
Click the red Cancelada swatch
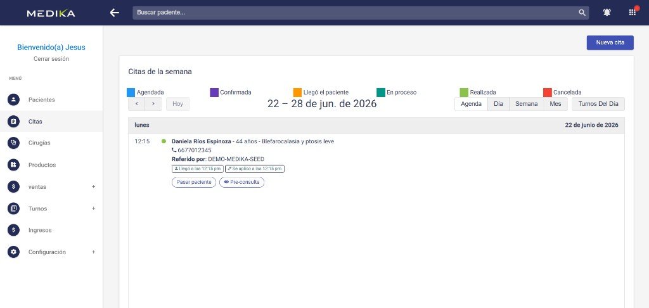tap(547, 93)
